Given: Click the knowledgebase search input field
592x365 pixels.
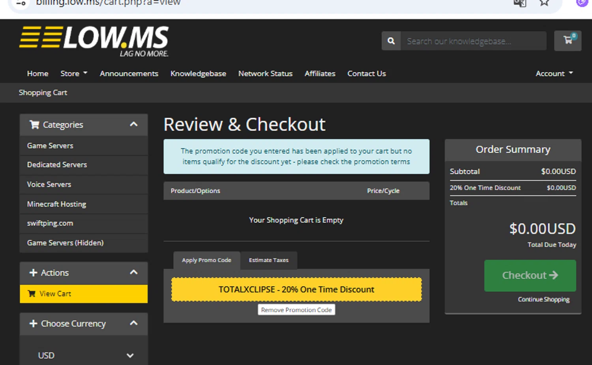Looking at the screenshot, I should [x=474, y=41].
